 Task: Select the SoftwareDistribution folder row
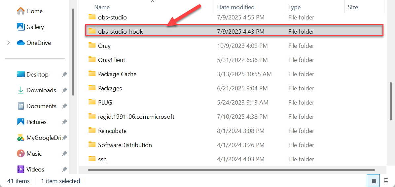pos(234,145)
